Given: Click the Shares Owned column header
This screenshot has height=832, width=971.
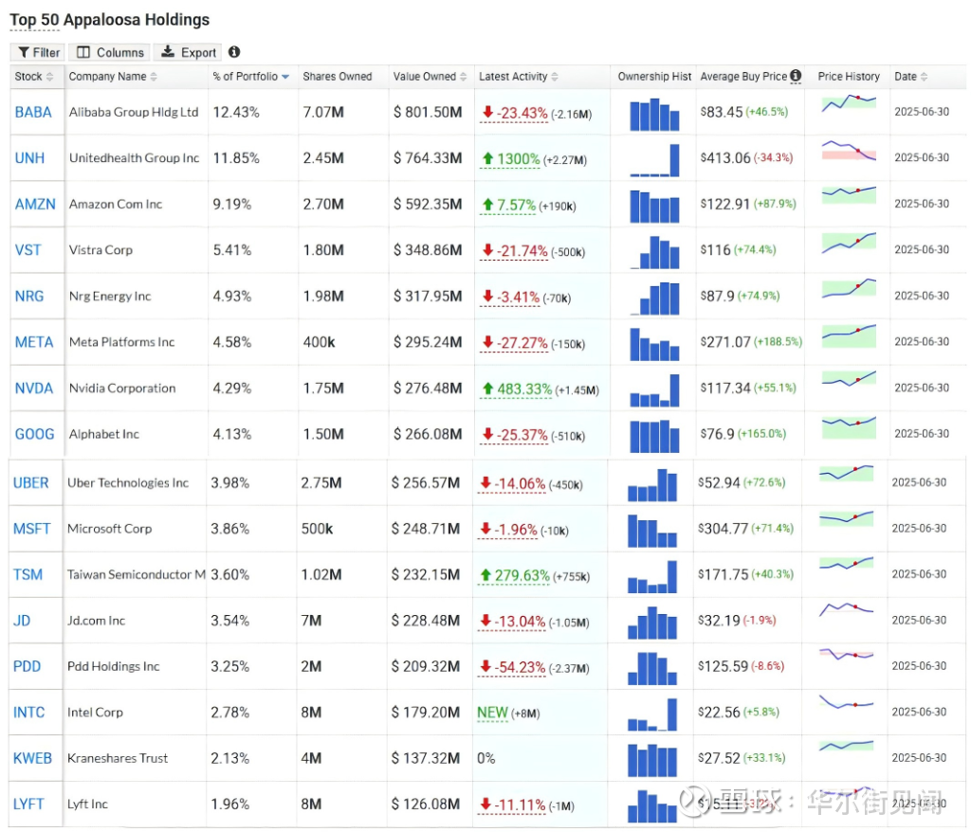Looking at the screenshot, I should click(338, 77).
